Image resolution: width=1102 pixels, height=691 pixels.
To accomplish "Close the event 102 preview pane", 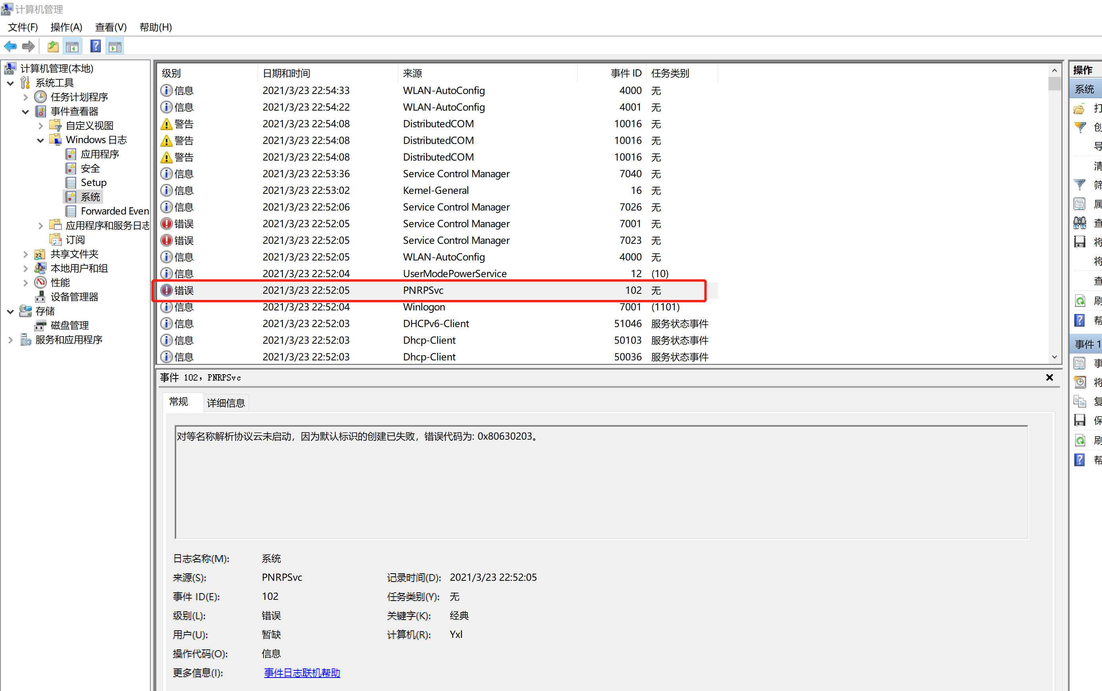I will (x=1049, y=377).
